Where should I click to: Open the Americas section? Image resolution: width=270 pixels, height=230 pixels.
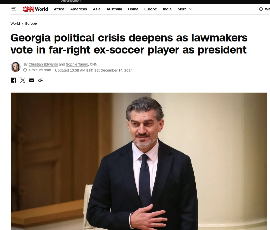(79, 9)
